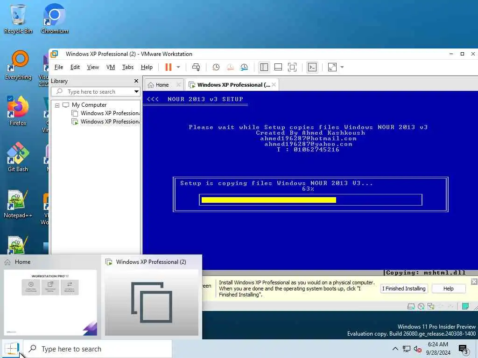Image resolution: width=478 pixels, height=358 pixels.
Task: Open the File menu
Action: 58,67
